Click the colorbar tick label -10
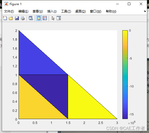 [x=131, y=86]
